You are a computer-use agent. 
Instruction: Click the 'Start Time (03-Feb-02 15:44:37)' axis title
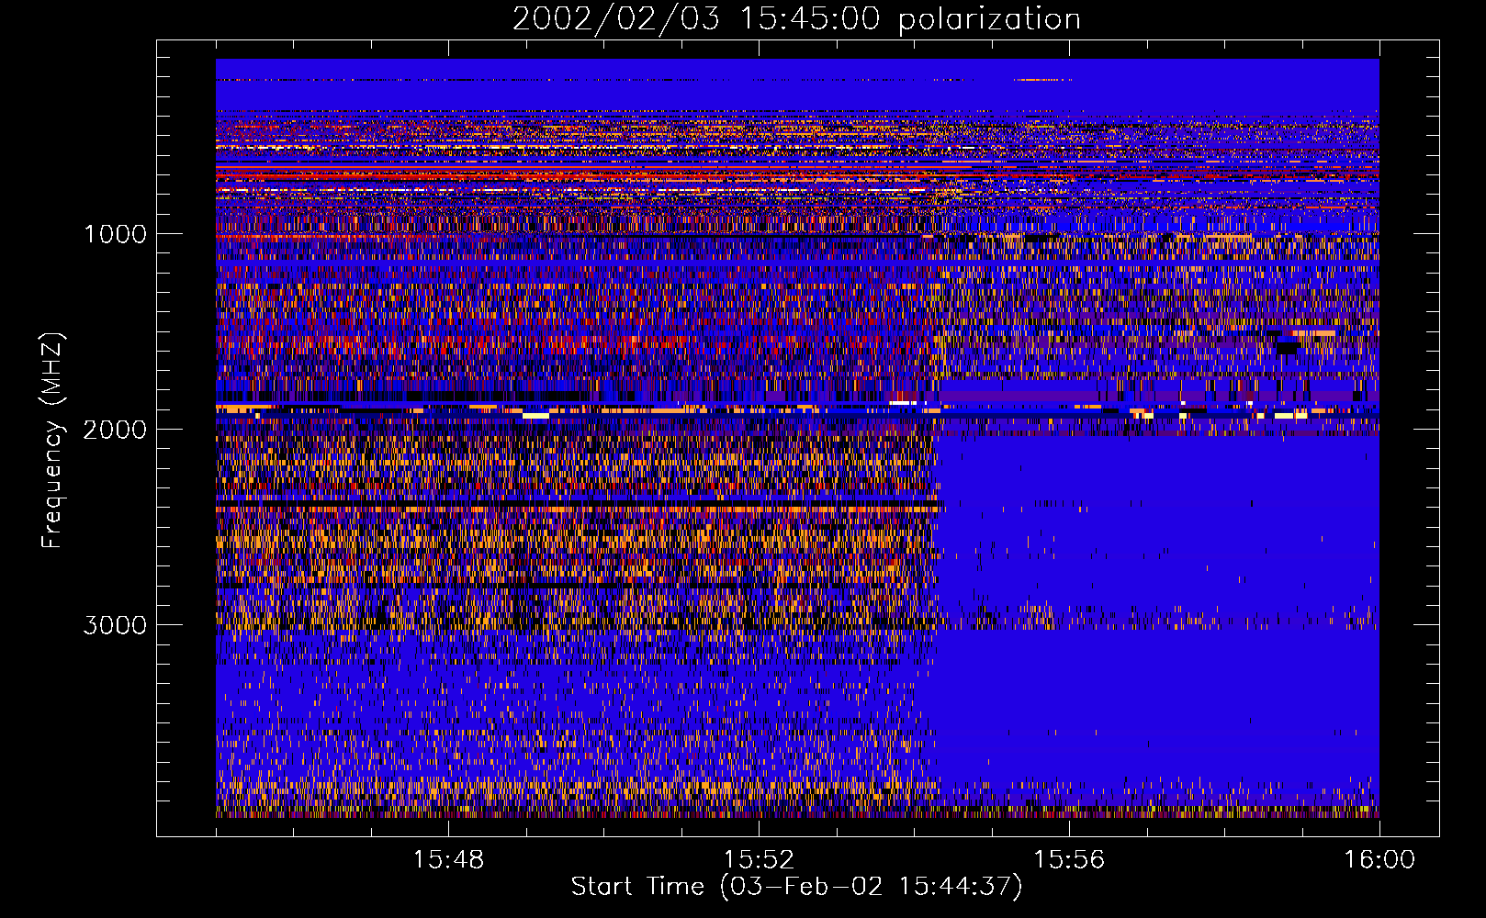796,887
